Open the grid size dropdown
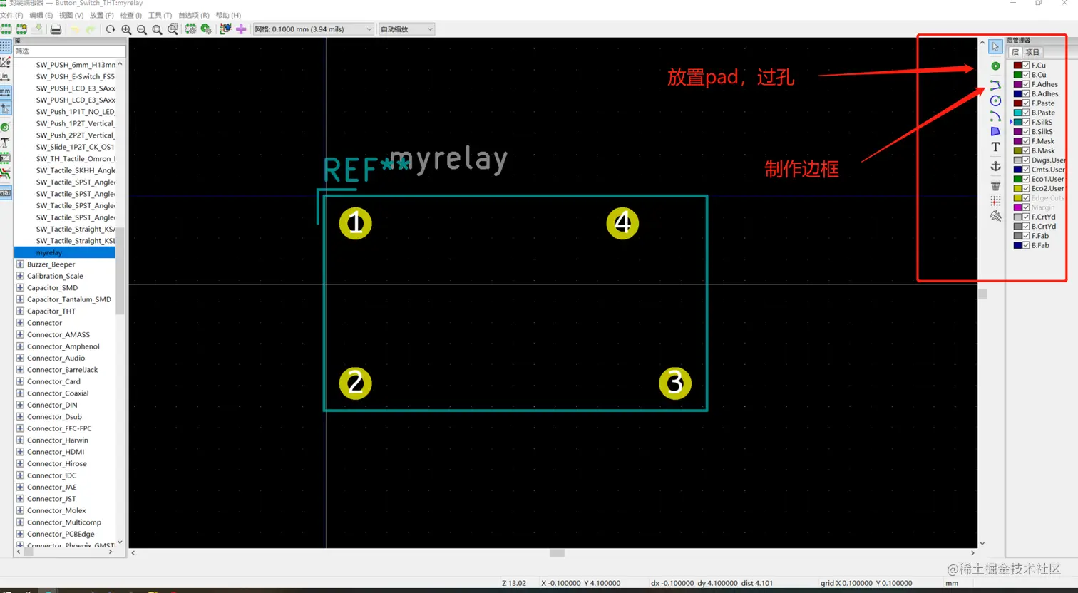The image size is (1078, 593). pyautogui.click(x=313, y=29)
